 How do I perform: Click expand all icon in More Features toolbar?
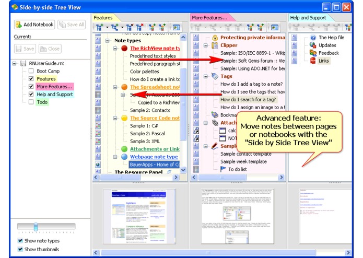pyautogui.click(x=250, y=28)
